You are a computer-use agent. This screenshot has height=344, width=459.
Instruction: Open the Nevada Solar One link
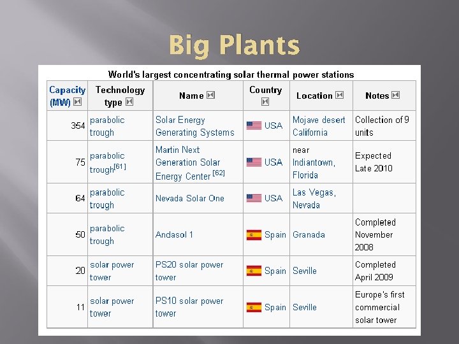[190, 198]
